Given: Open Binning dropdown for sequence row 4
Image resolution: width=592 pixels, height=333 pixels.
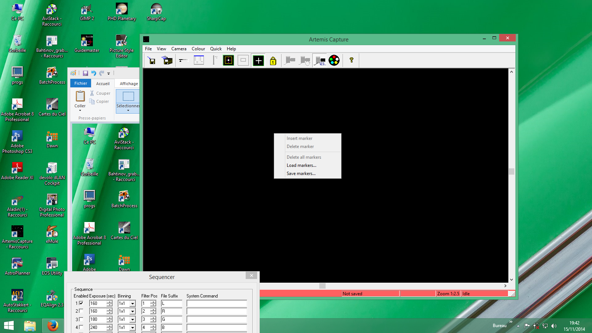Looking at the screenshot, I should [132, 327].
